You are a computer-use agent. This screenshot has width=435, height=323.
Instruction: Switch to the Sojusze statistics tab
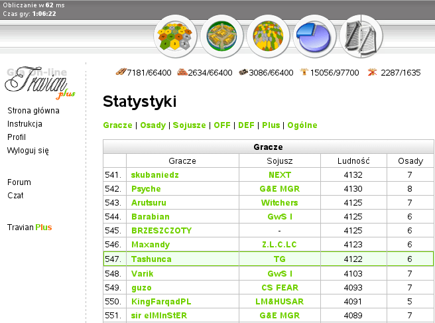click(190, 125)
